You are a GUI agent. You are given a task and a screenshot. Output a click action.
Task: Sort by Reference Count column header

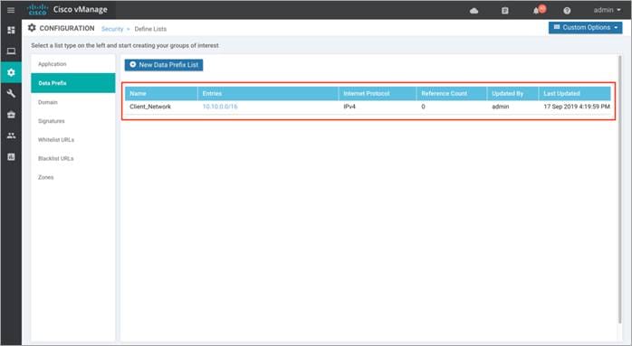click(452, 93)
